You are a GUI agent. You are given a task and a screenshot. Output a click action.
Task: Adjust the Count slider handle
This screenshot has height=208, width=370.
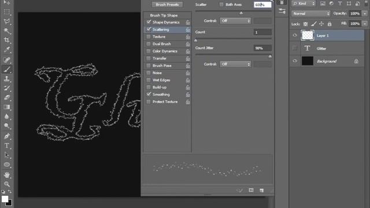coord(195,40)
